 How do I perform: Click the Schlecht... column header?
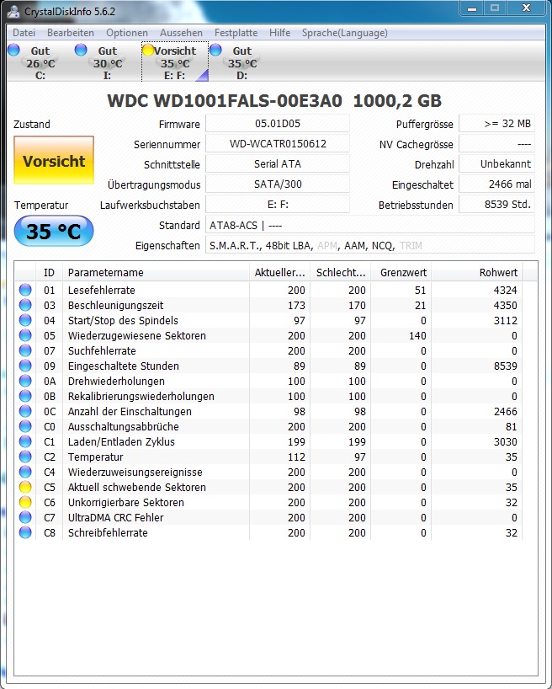340,272
